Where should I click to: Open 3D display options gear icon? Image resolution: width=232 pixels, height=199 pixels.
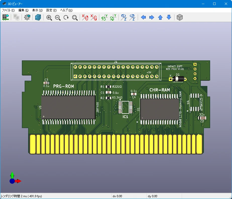click(x=27, y=17)
